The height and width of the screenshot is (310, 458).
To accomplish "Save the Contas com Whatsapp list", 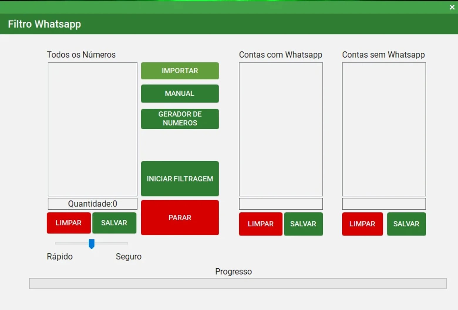I will [x=303, y=224].
